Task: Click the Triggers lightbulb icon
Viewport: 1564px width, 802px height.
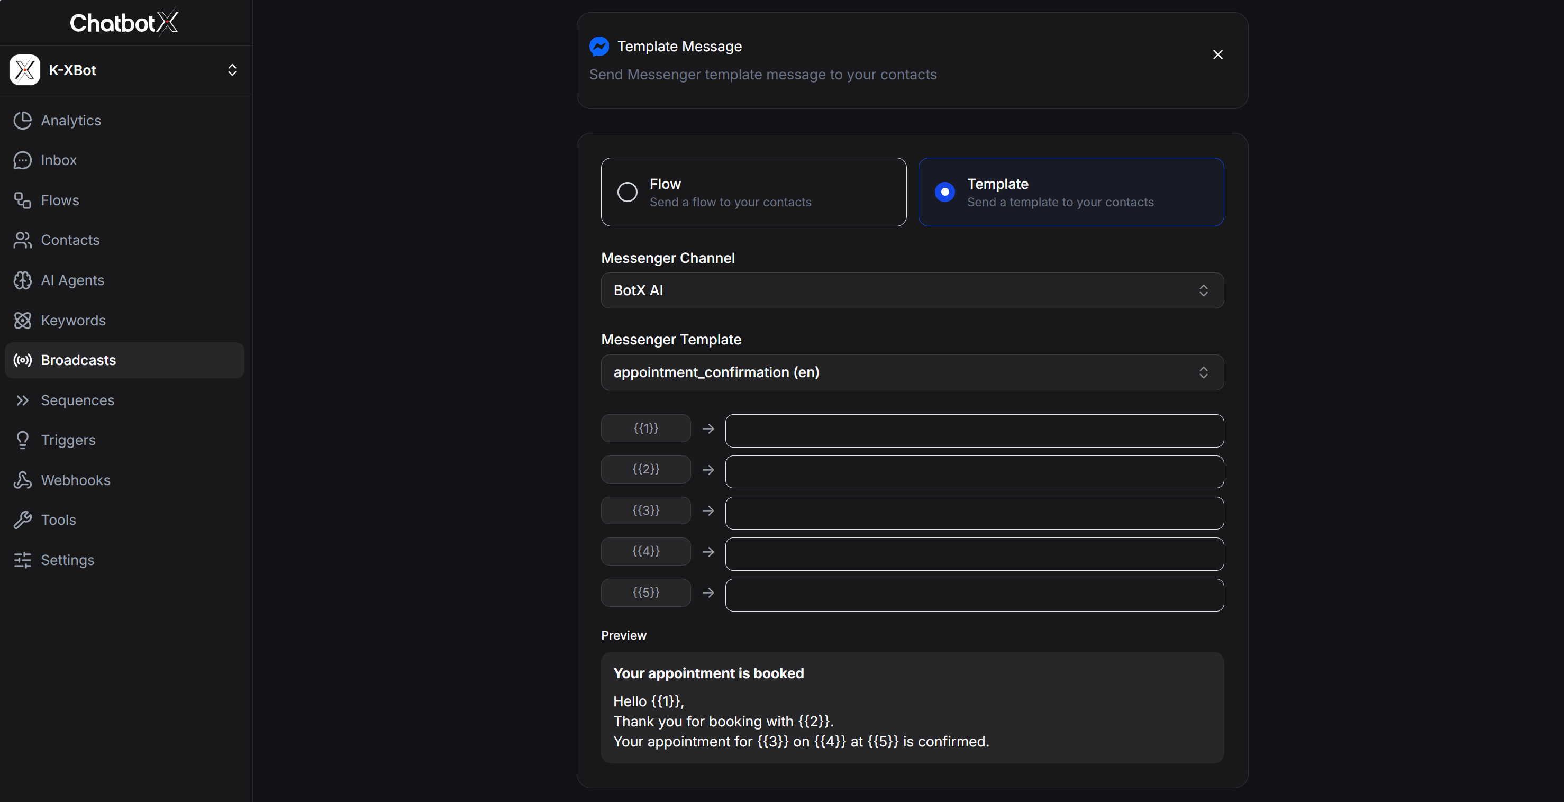Action: point(22,440)
